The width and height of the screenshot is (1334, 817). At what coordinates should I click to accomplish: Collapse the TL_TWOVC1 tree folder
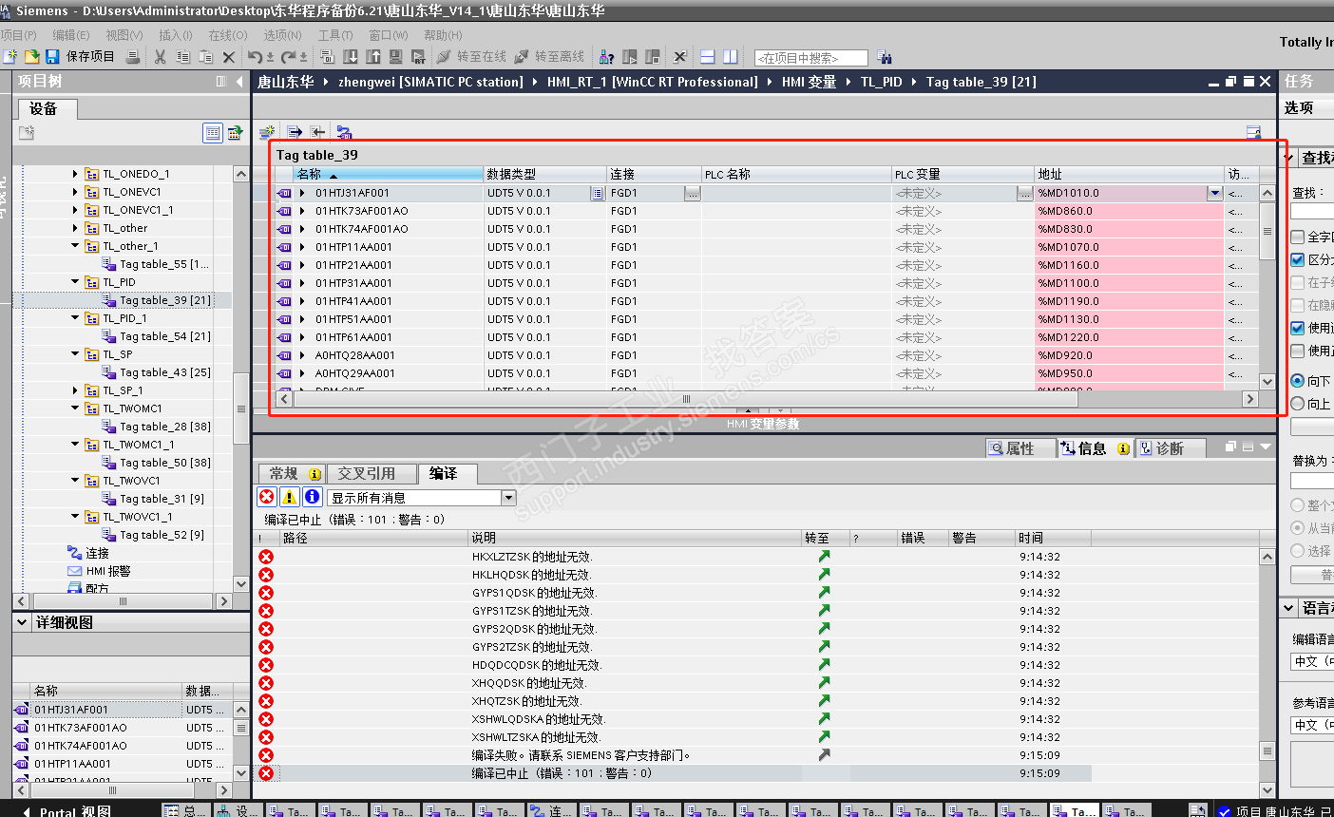(x=75, y=481)
